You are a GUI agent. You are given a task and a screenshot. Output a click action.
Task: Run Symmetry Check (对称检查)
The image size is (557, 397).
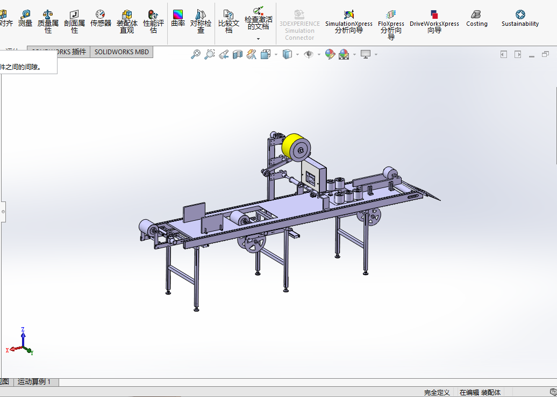tap(201, 21)
